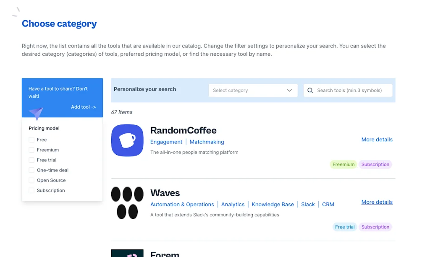The height and width of the screenshot is (257, 430).
Task: Select the Open Source checkbox
Action: pyautogui.click(x=31, y=180)
